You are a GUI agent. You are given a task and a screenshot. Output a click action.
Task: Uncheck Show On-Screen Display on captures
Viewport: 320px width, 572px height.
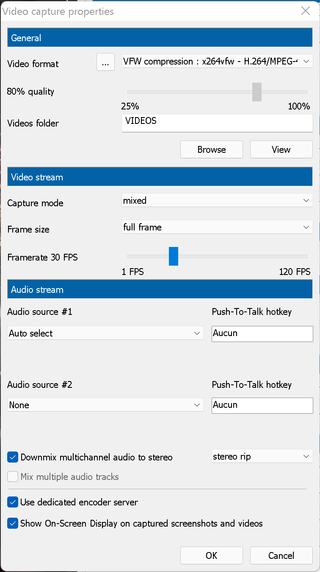pos(13,524)
